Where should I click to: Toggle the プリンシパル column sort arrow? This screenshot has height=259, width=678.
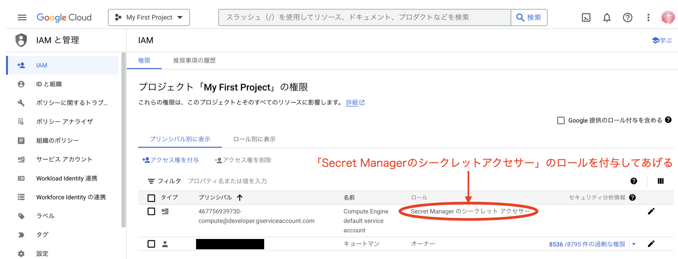point(239,197)
